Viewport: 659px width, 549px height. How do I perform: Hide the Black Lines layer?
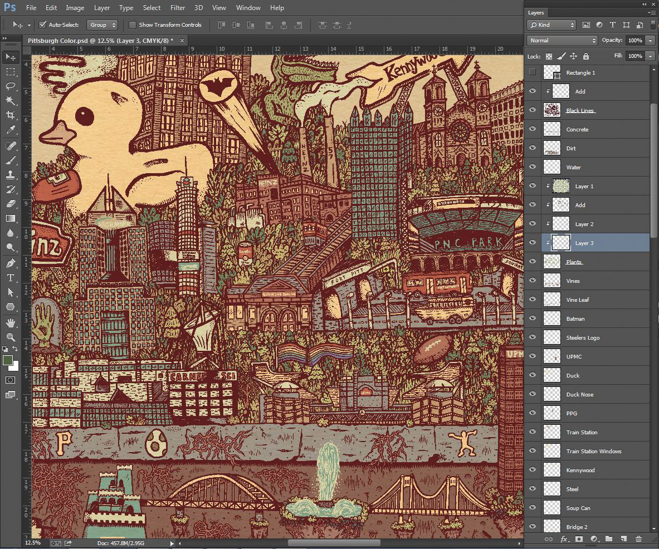click(x=533, y=110)
